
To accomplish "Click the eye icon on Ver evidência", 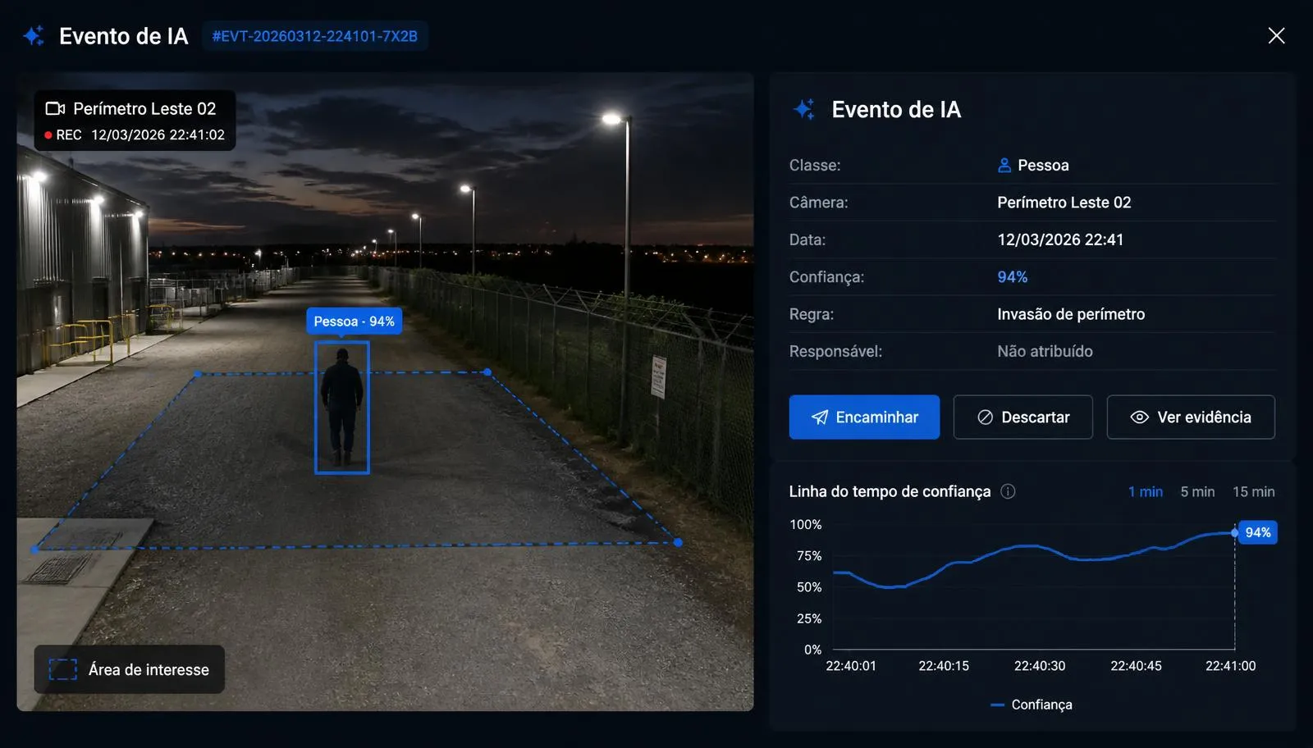I will tap(1139, 417).
